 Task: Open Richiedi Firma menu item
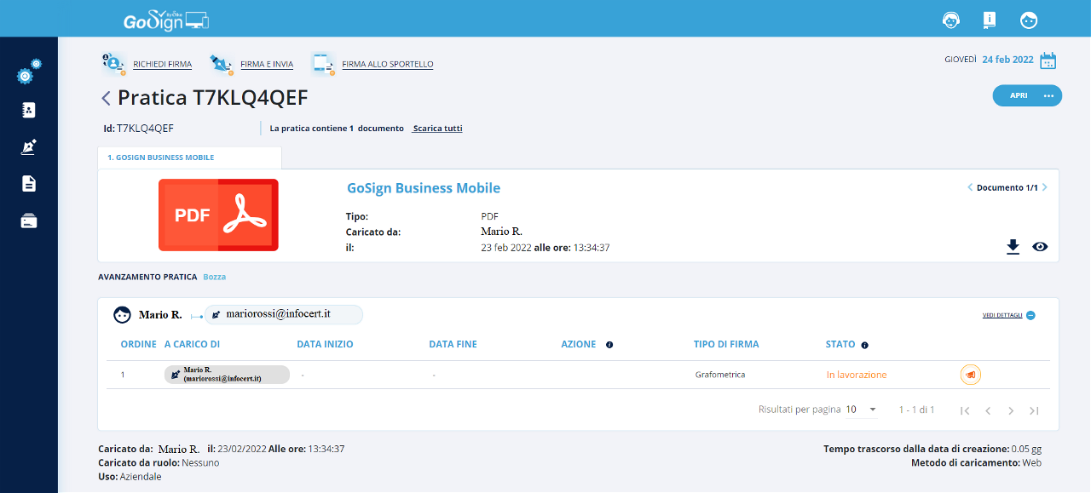162,64
